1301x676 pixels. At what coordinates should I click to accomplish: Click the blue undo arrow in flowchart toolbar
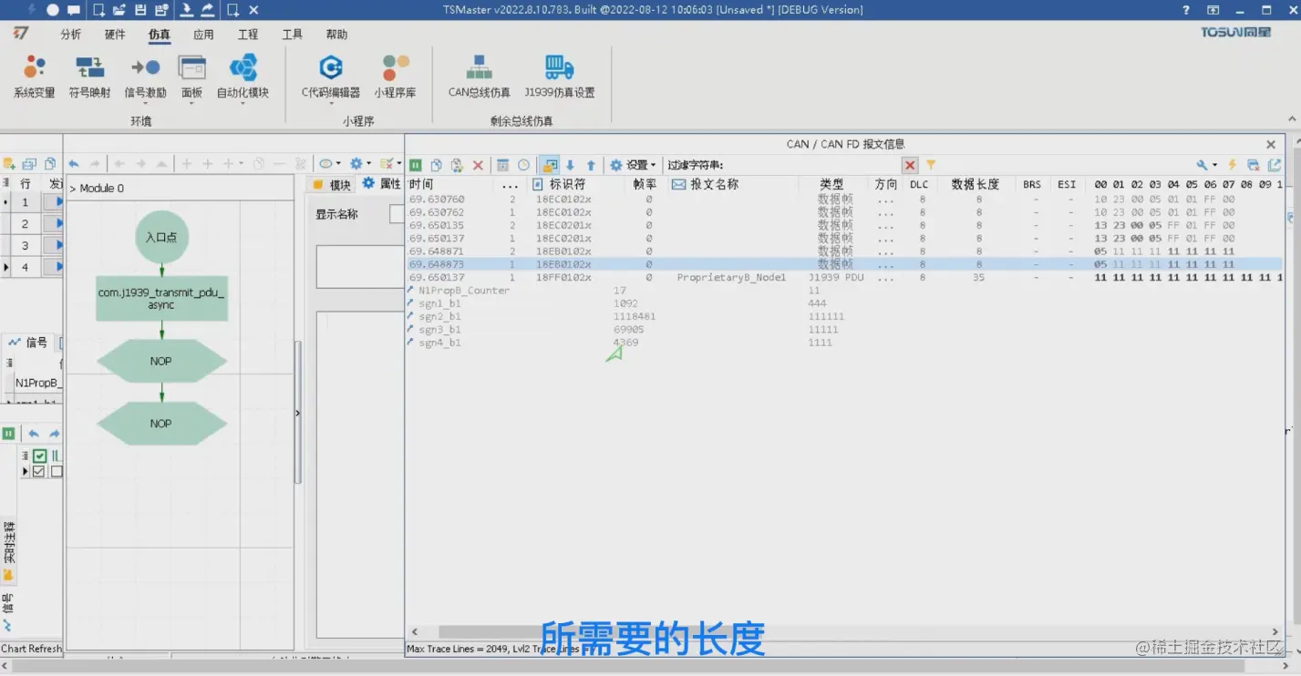(x=75, y=164)
